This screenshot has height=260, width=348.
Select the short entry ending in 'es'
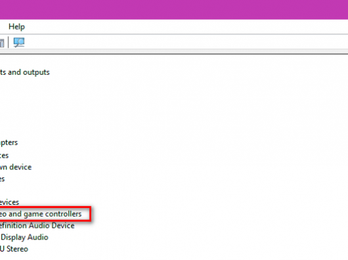(2, 179)
